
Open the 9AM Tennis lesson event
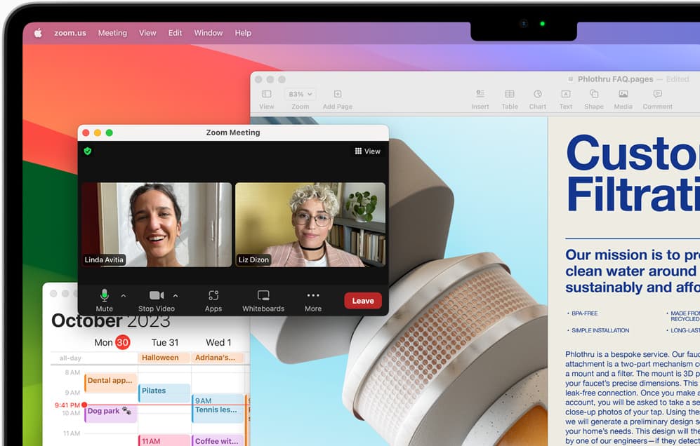click(x=218, y=409)
